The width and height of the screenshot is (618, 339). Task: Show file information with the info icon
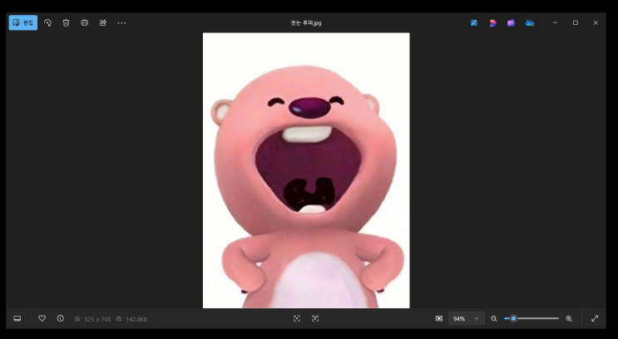click(60, 318)
